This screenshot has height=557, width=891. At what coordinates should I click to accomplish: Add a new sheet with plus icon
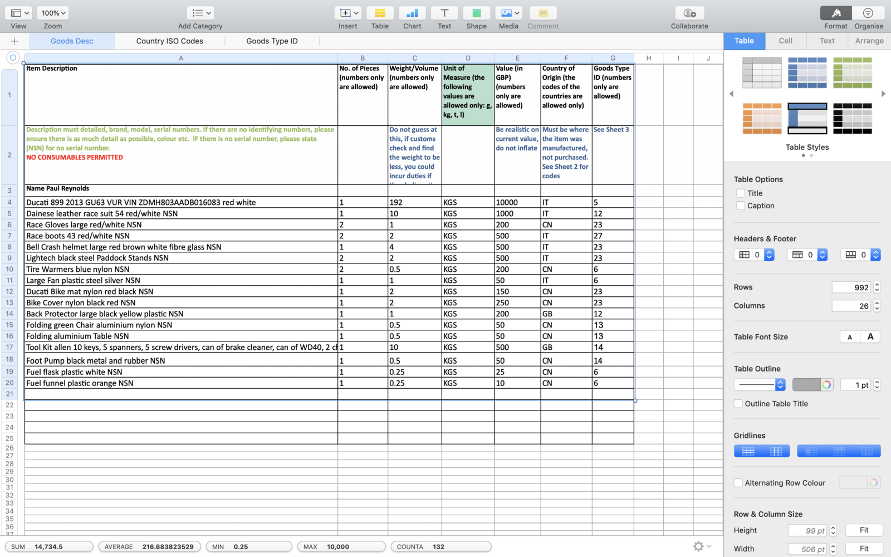[x=14, y=41]
